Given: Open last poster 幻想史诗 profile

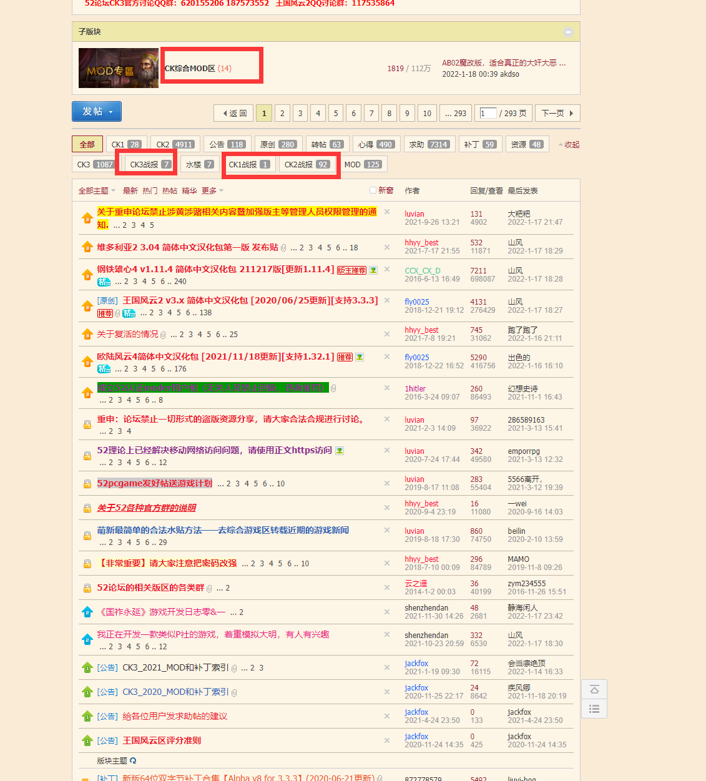Looking at the screenshot, I should [x=522, y=388].
